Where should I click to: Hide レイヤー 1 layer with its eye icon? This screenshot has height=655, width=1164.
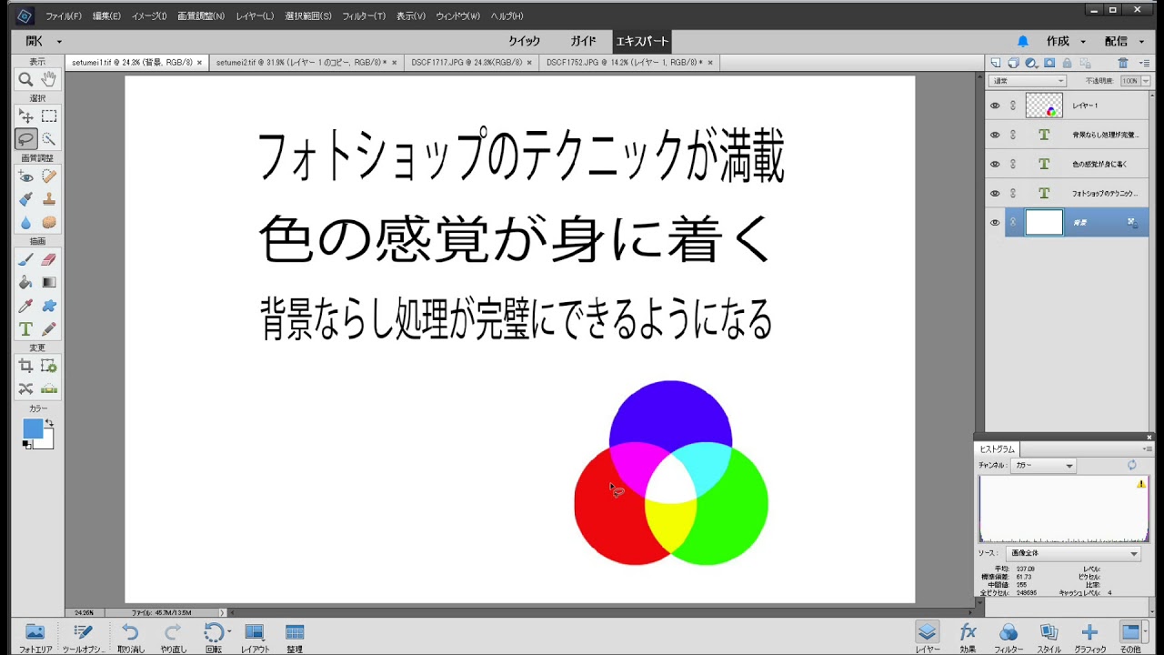[x=995, y=106]
